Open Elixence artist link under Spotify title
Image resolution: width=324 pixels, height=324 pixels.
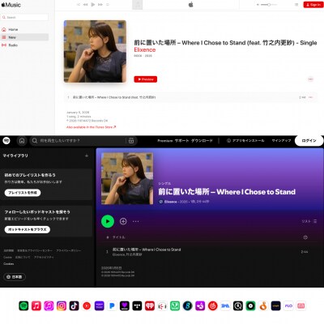click(x=170, y=202)
